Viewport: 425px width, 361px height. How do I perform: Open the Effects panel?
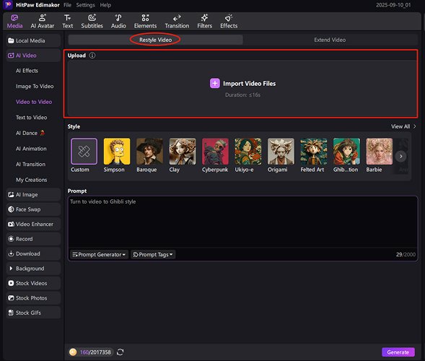coord(229,22)
